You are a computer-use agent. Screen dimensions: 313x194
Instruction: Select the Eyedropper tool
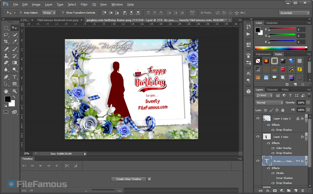click(15, 41)
